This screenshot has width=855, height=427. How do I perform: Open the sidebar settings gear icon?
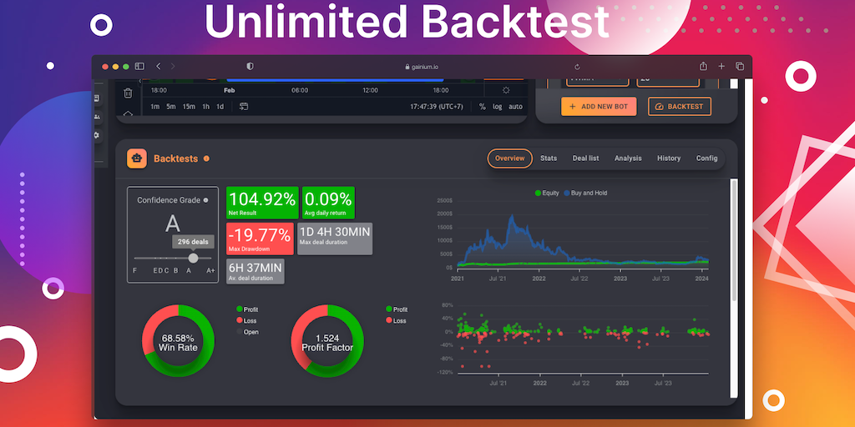tap(97, 135)
